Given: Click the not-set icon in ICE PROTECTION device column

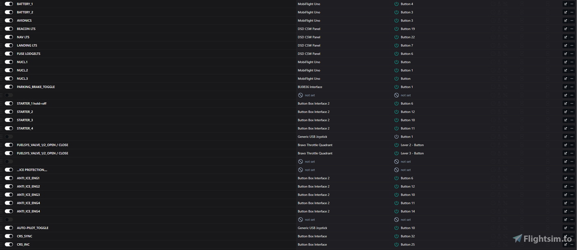Looking at the screenshot, I should tap(300, 170).
